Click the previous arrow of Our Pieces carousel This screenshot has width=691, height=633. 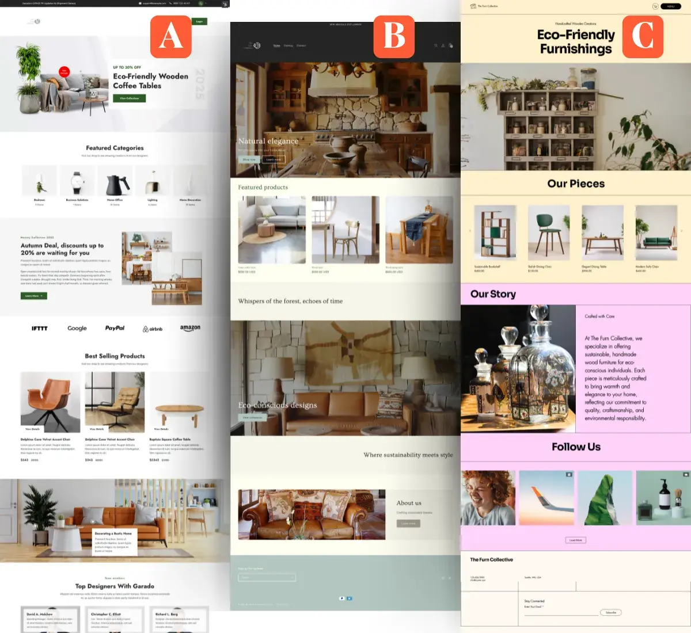tap(469, 231)
